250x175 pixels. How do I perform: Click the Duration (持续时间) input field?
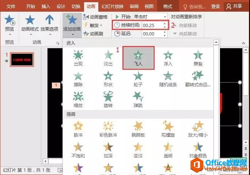pyautogui.click(x=152, y=25)
